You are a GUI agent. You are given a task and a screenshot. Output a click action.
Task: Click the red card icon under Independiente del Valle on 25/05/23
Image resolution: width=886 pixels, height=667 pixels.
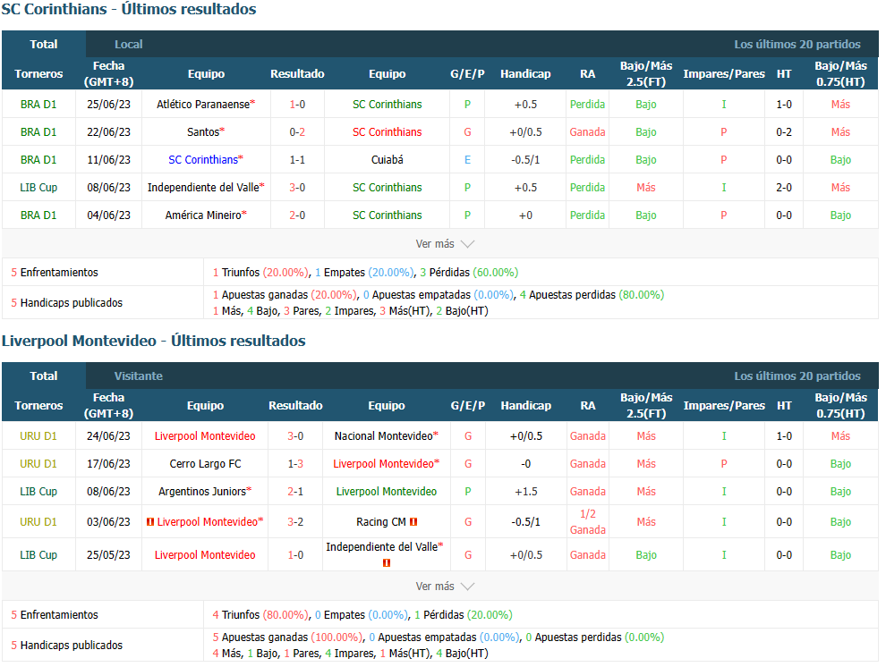(x=387, y=562)
